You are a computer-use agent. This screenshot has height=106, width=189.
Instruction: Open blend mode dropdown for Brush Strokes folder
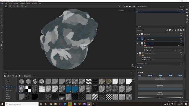click(x=182, y=34)
